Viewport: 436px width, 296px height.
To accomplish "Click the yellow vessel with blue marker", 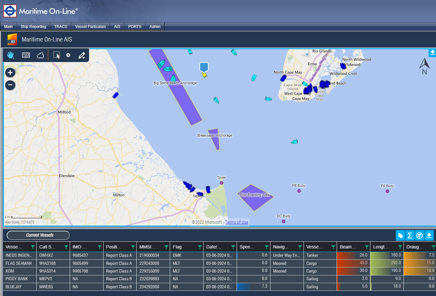I will 204,74.
